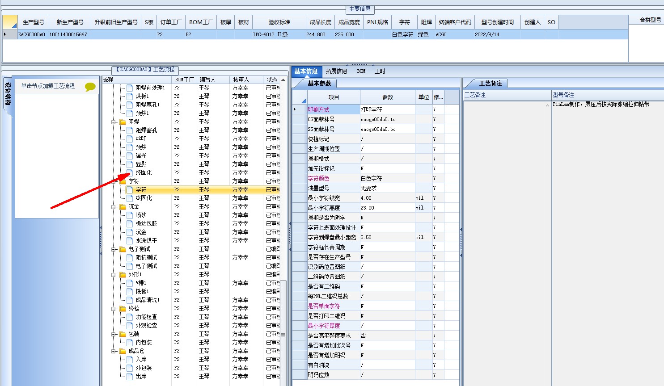Click the document icon beside 预烘1
The image size is (664, 386).
point(130,113)
